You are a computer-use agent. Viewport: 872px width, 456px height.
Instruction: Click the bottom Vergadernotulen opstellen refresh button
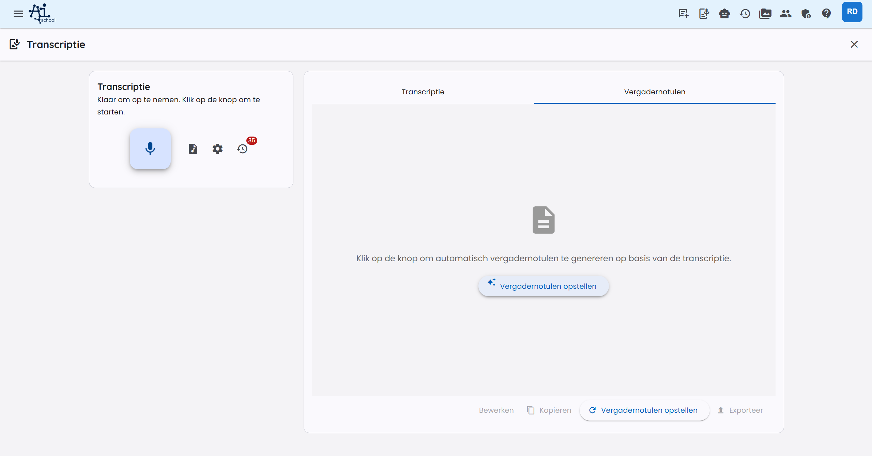tap(644, 410)
